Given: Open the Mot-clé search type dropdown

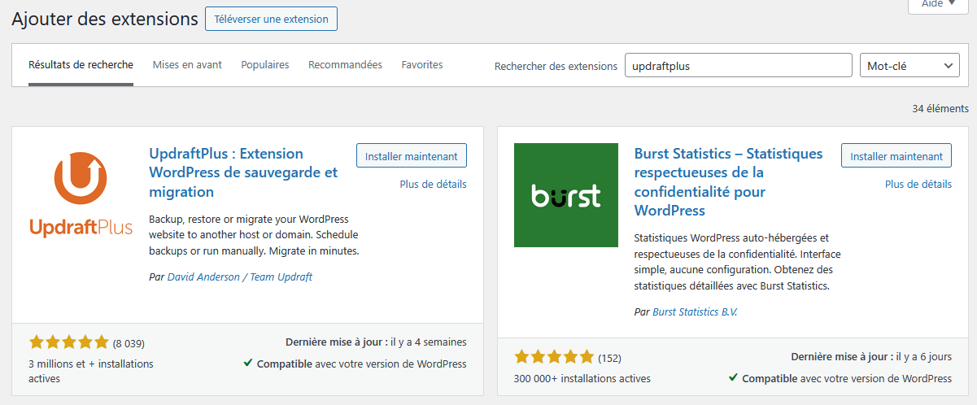Looking at the screenshot, I should click(909, 66).
